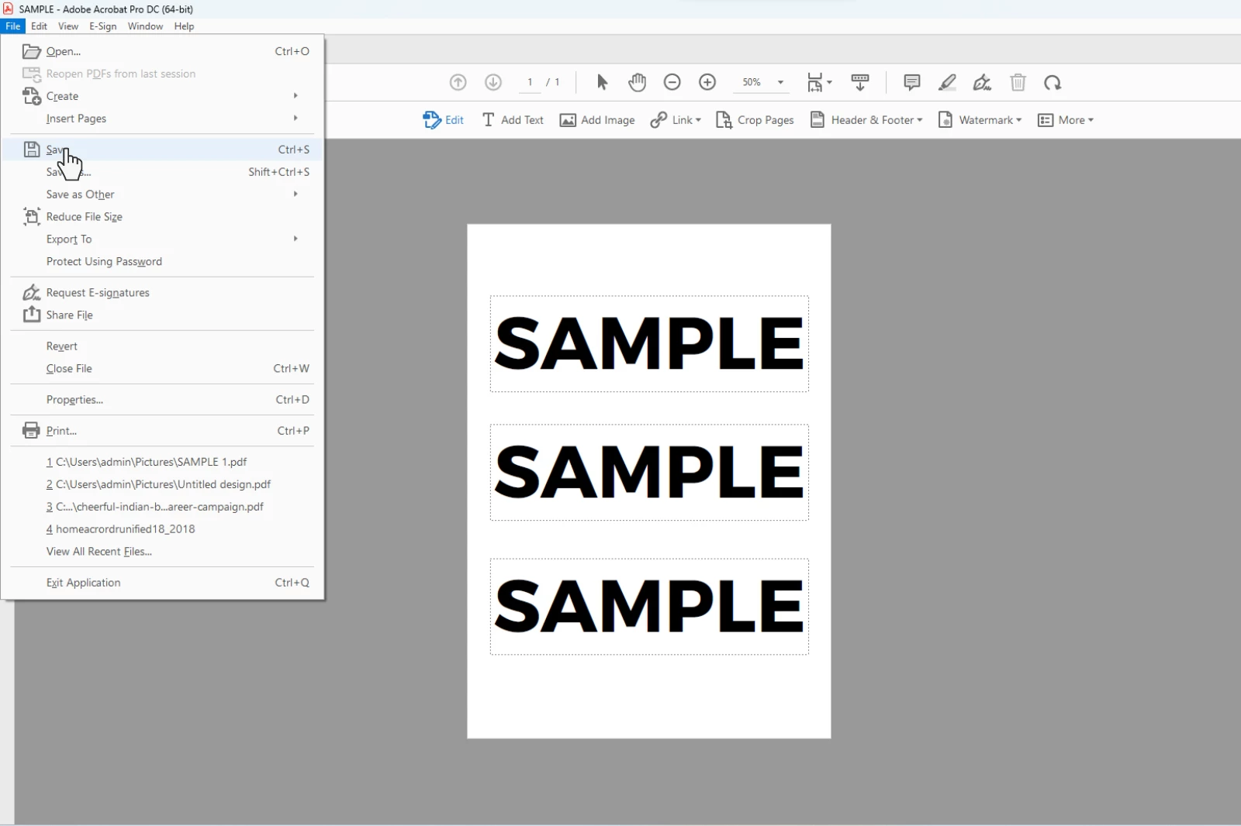The width and height of the screenshot is (1241, 826).
Task: Select the Hand tool for panning
Action: click(637, 82)
